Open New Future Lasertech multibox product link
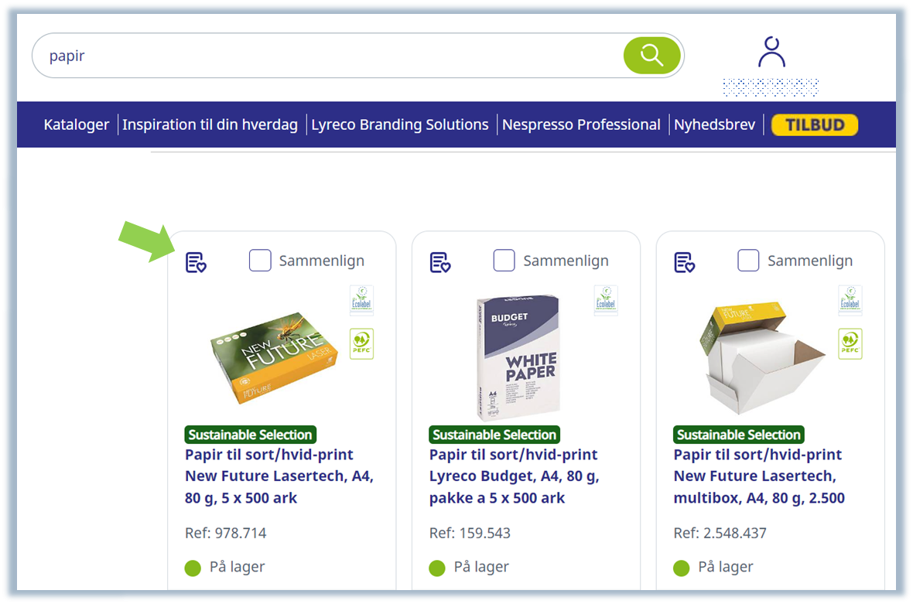The width and height of the screenshot is (913, 604). click(x=759, y=476)
